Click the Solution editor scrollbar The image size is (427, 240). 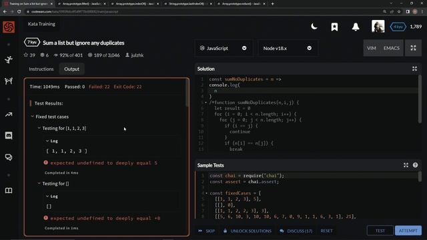[420, 99]
